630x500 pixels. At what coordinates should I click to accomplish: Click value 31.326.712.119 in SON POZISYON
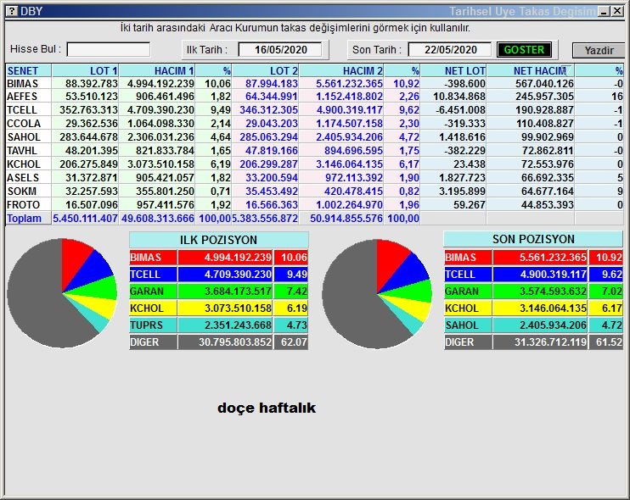(550, 342)
